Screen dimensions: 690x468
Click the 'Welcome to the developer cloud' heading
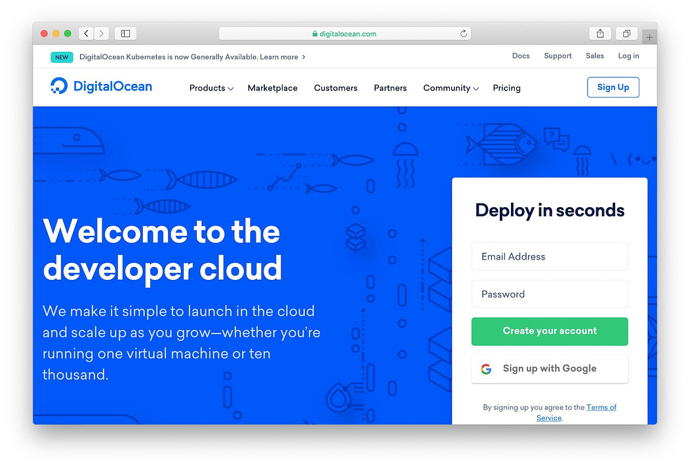(x=163, y=250)
